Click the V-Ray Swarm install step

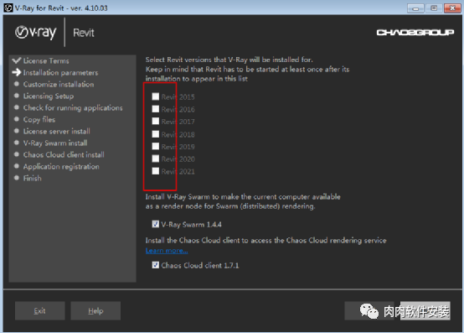click(x=55, y=143)
